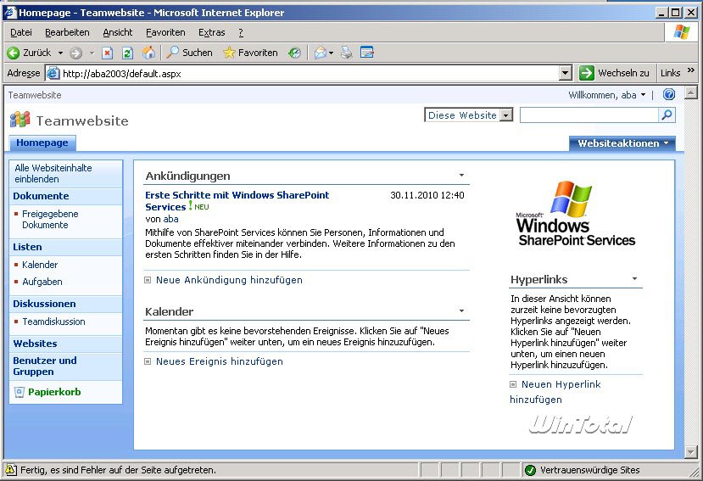
Task: Open the ? help menu
Action: point(241,32)
